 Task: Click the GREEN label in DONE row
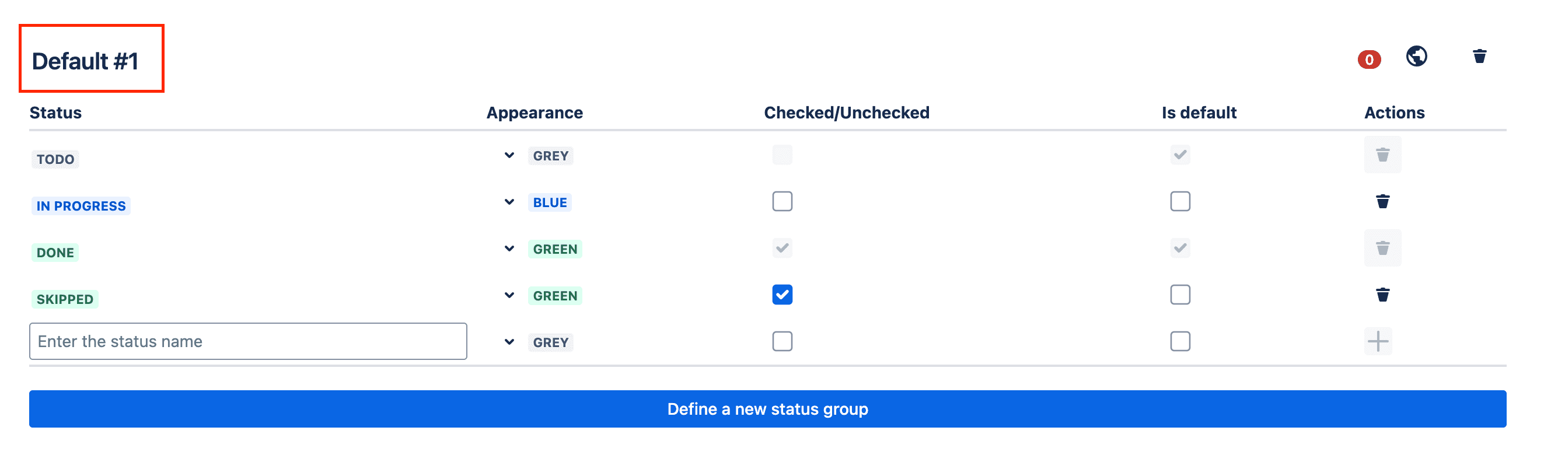[555, 249]
